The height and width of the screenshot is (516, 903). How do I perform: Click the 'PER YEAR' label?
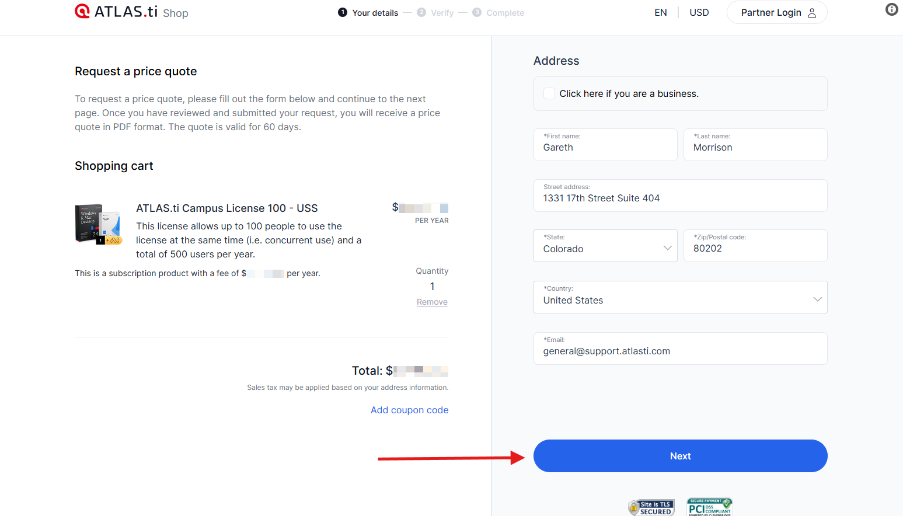[432, 221]
